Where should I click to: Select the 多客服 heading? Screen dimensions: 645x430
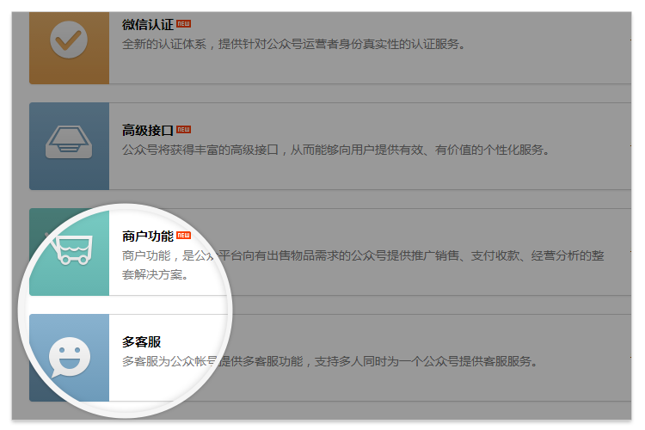click(142, 342)
